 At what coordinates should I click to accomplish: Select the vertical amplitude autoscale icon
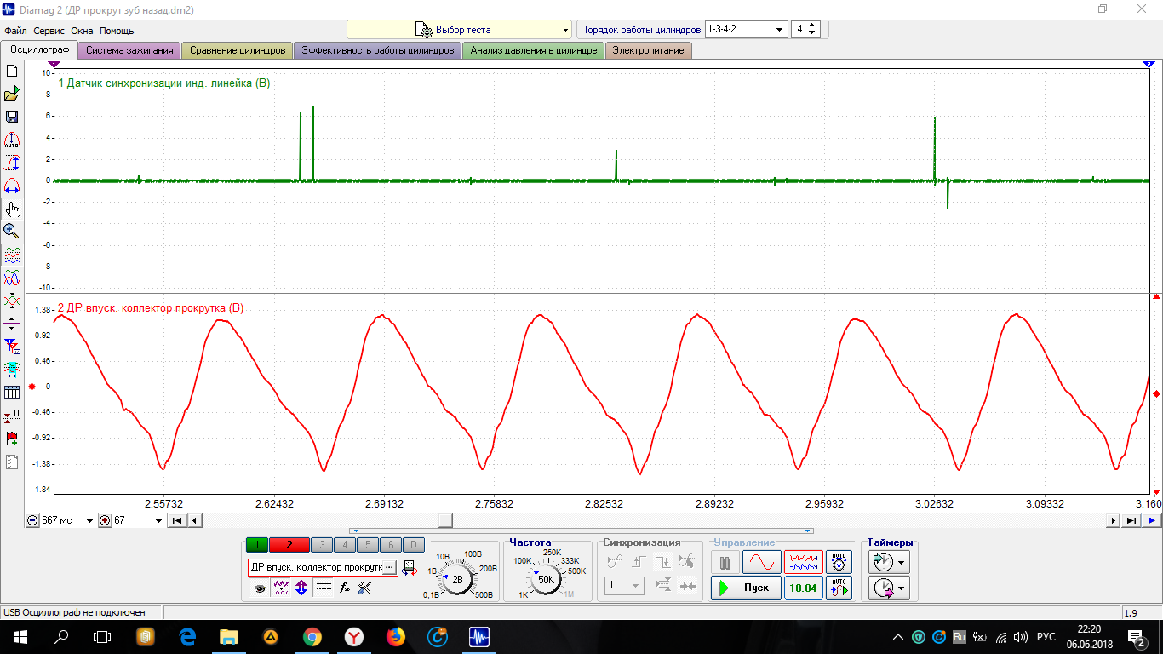point(12,163)
